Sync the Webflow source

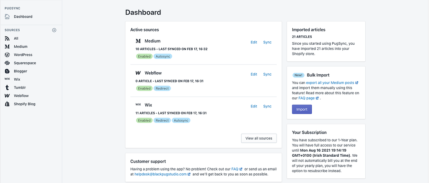pyautogui.click(x=267, y=74)
